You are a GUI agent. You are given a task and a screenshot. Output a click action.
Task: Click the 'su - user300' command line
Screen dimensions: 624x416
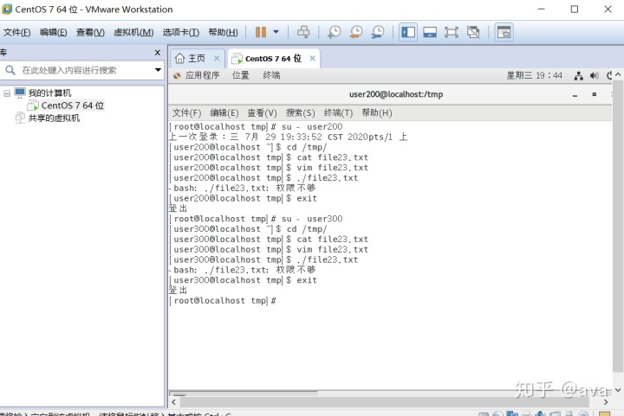click(256, 219)
